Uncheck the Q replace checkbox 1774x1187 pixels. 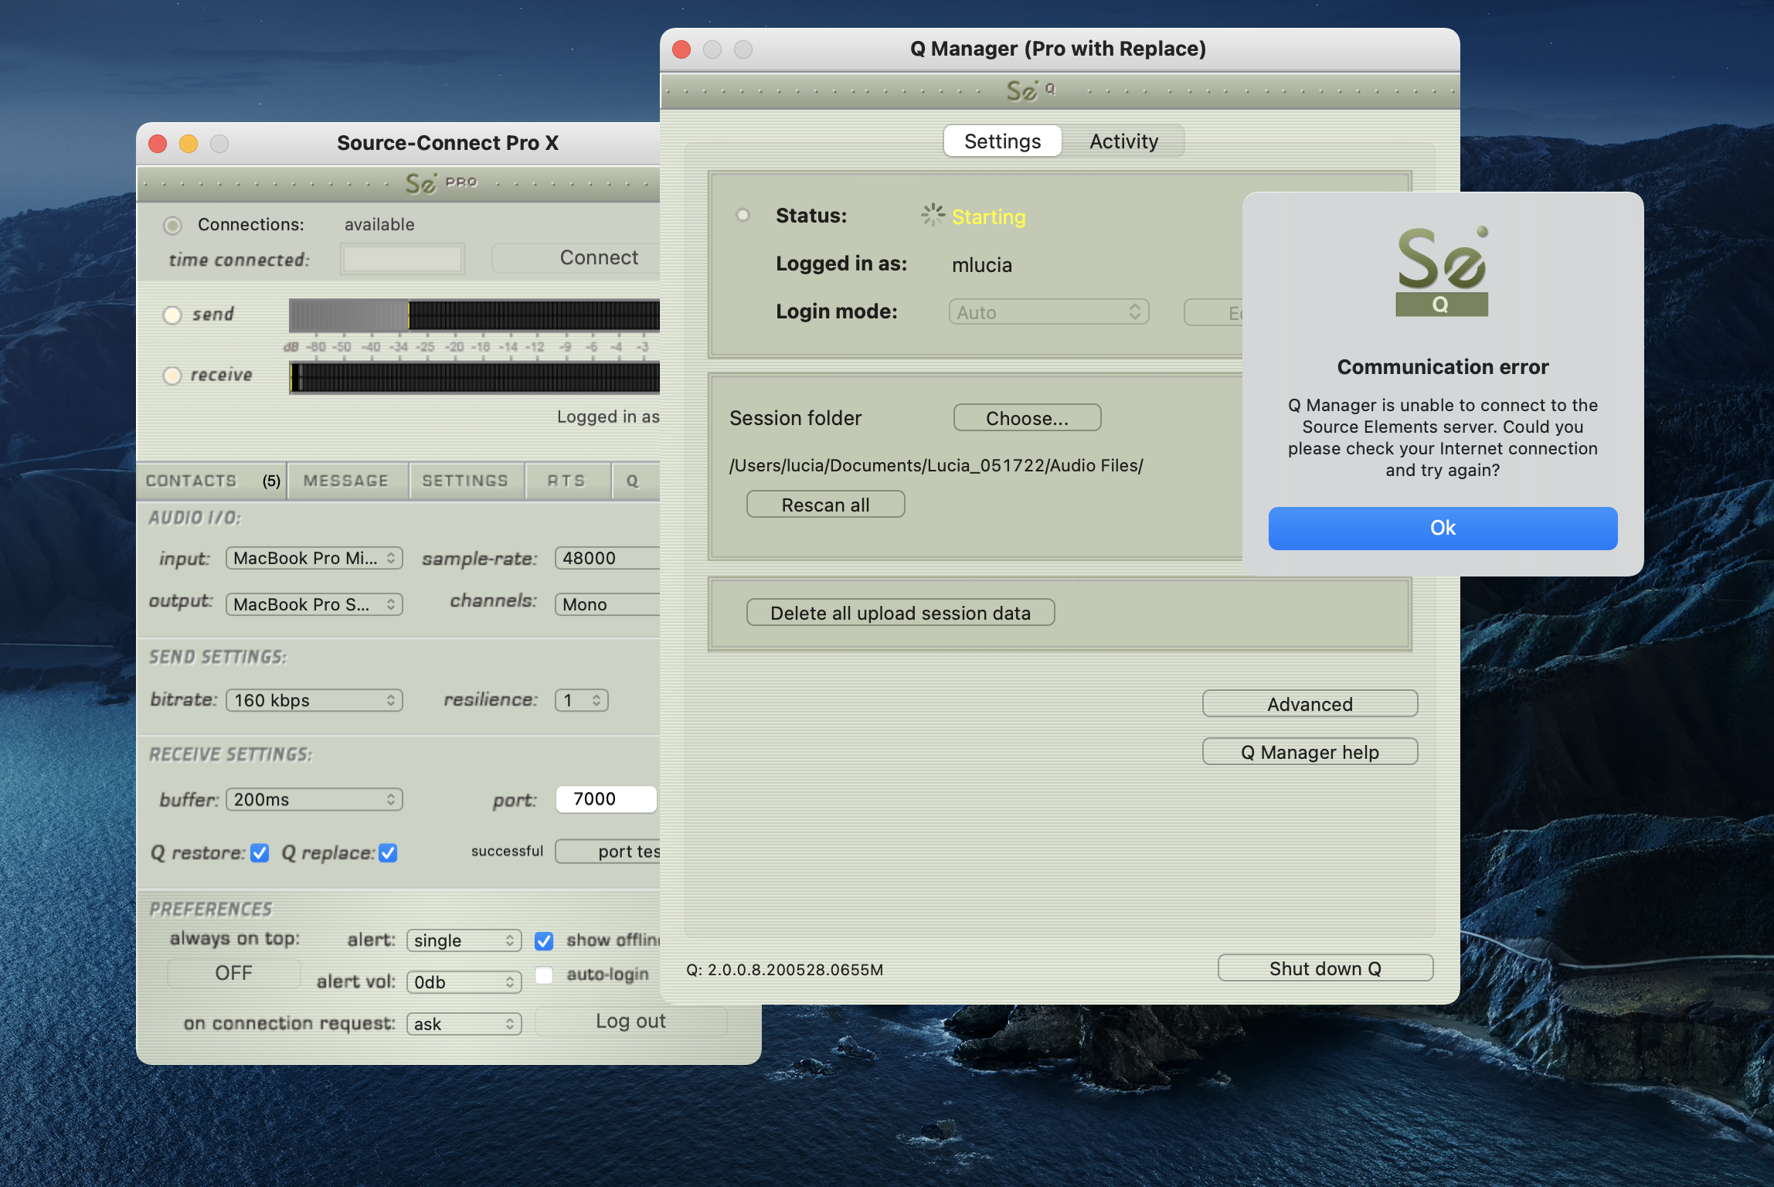pyautogui.click(x=388, y=853)
